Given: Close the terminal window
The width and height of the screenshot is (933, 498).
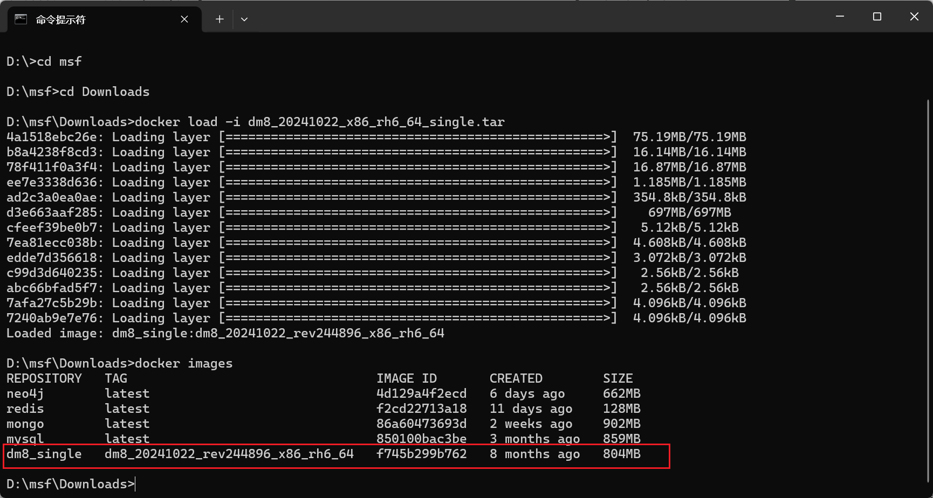Looking at the screenshot, I should tap(914, 17).
